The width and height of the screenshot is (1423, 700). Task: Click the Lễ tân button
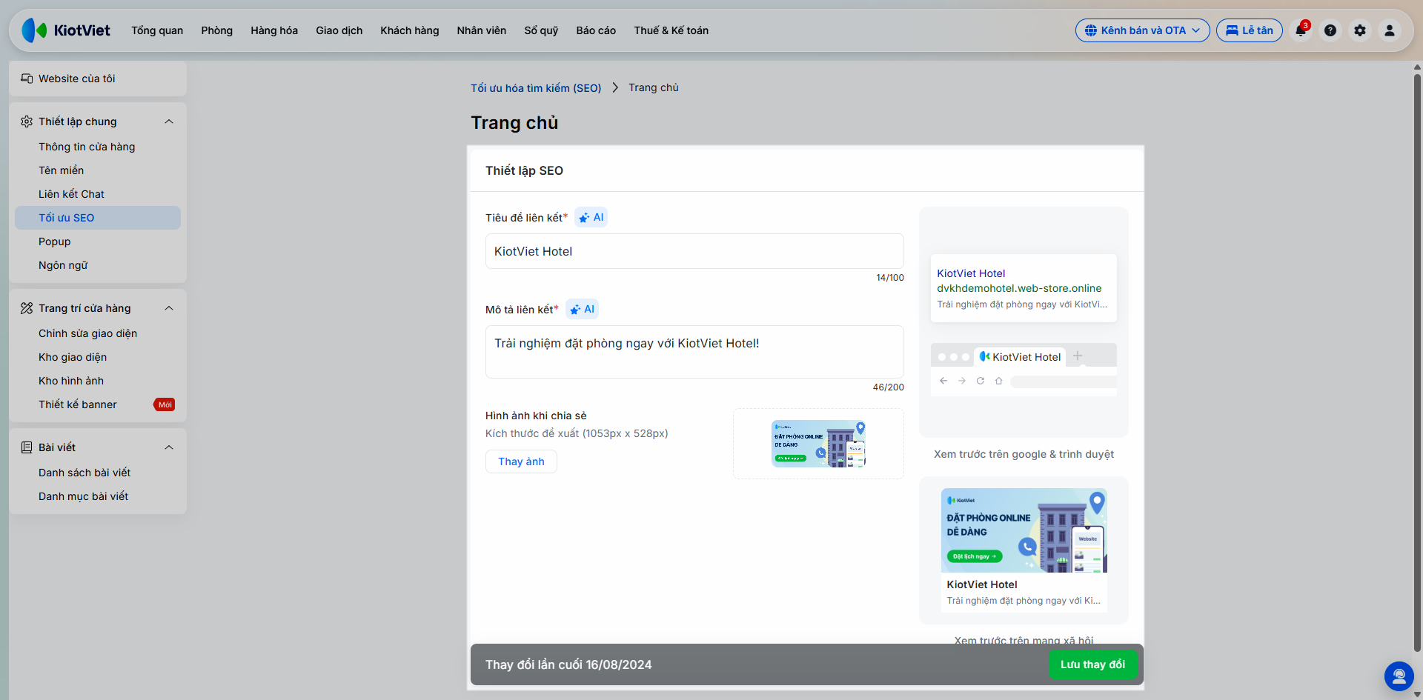(1250, 30)
